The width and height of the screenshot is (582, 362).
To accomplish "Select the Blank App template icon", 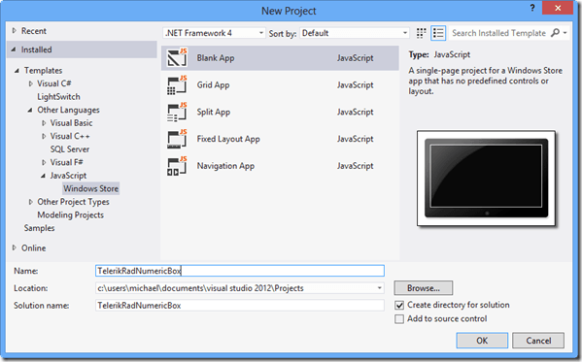I will coord(177,57).
